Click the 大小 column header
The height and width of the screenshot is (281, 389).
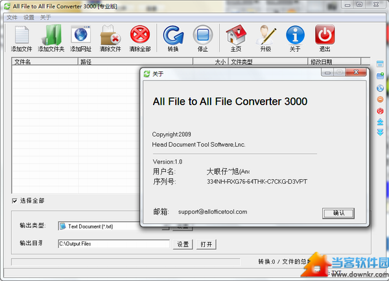[211, 62]
